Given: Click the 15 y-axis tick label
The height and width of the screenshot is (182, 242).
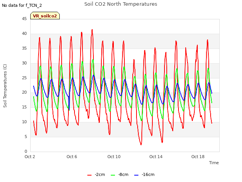Looking at the screenshot, I should (x=24, y=107).
